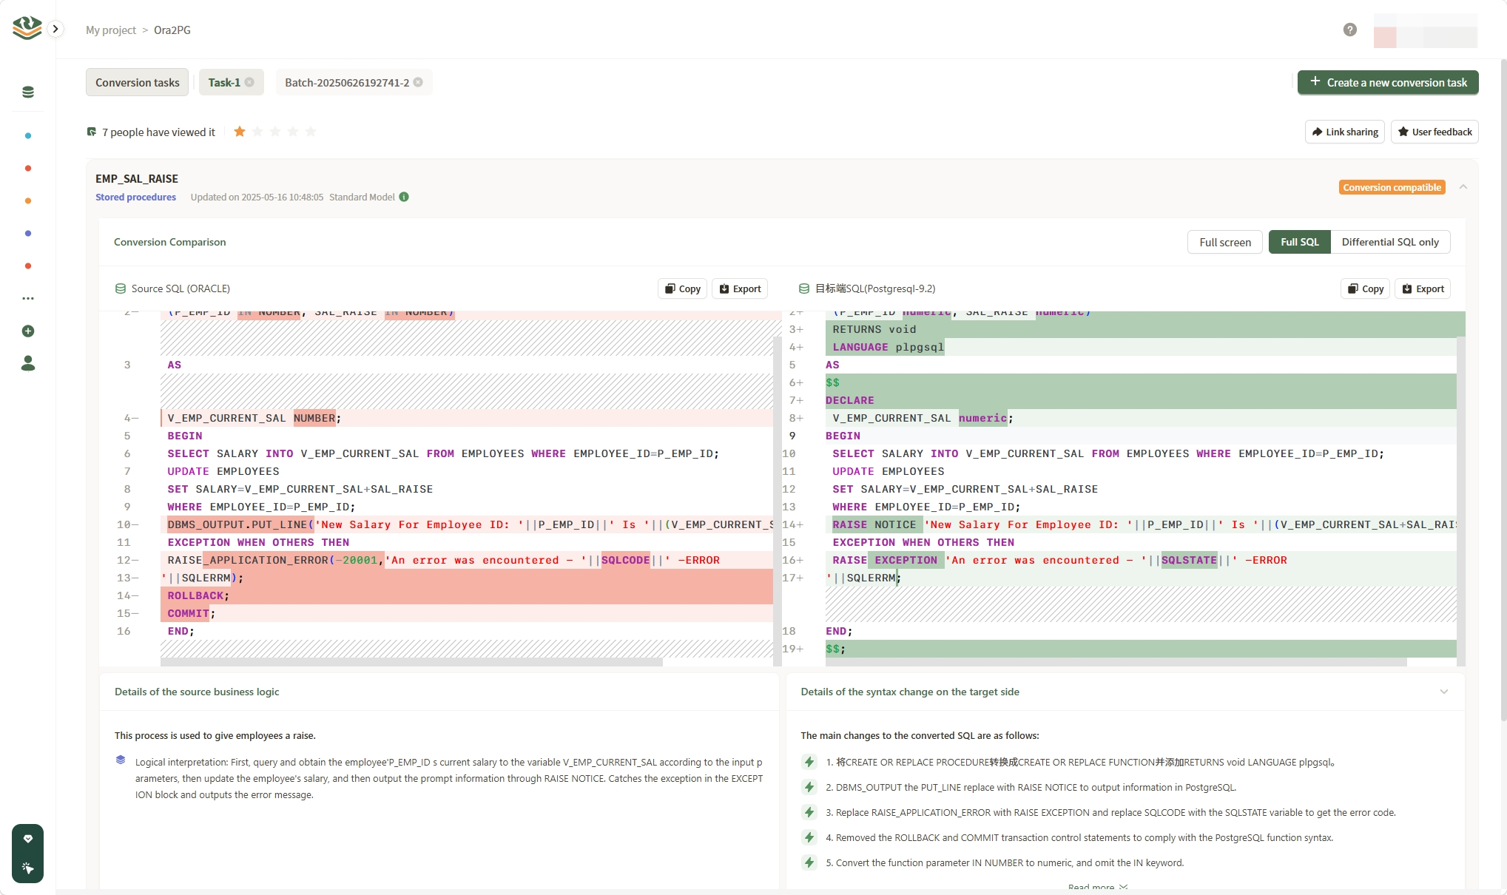Viewport: 1507px width, 895px height.
Task: Click the Standard Model info icon
Action: coord(404,197)
